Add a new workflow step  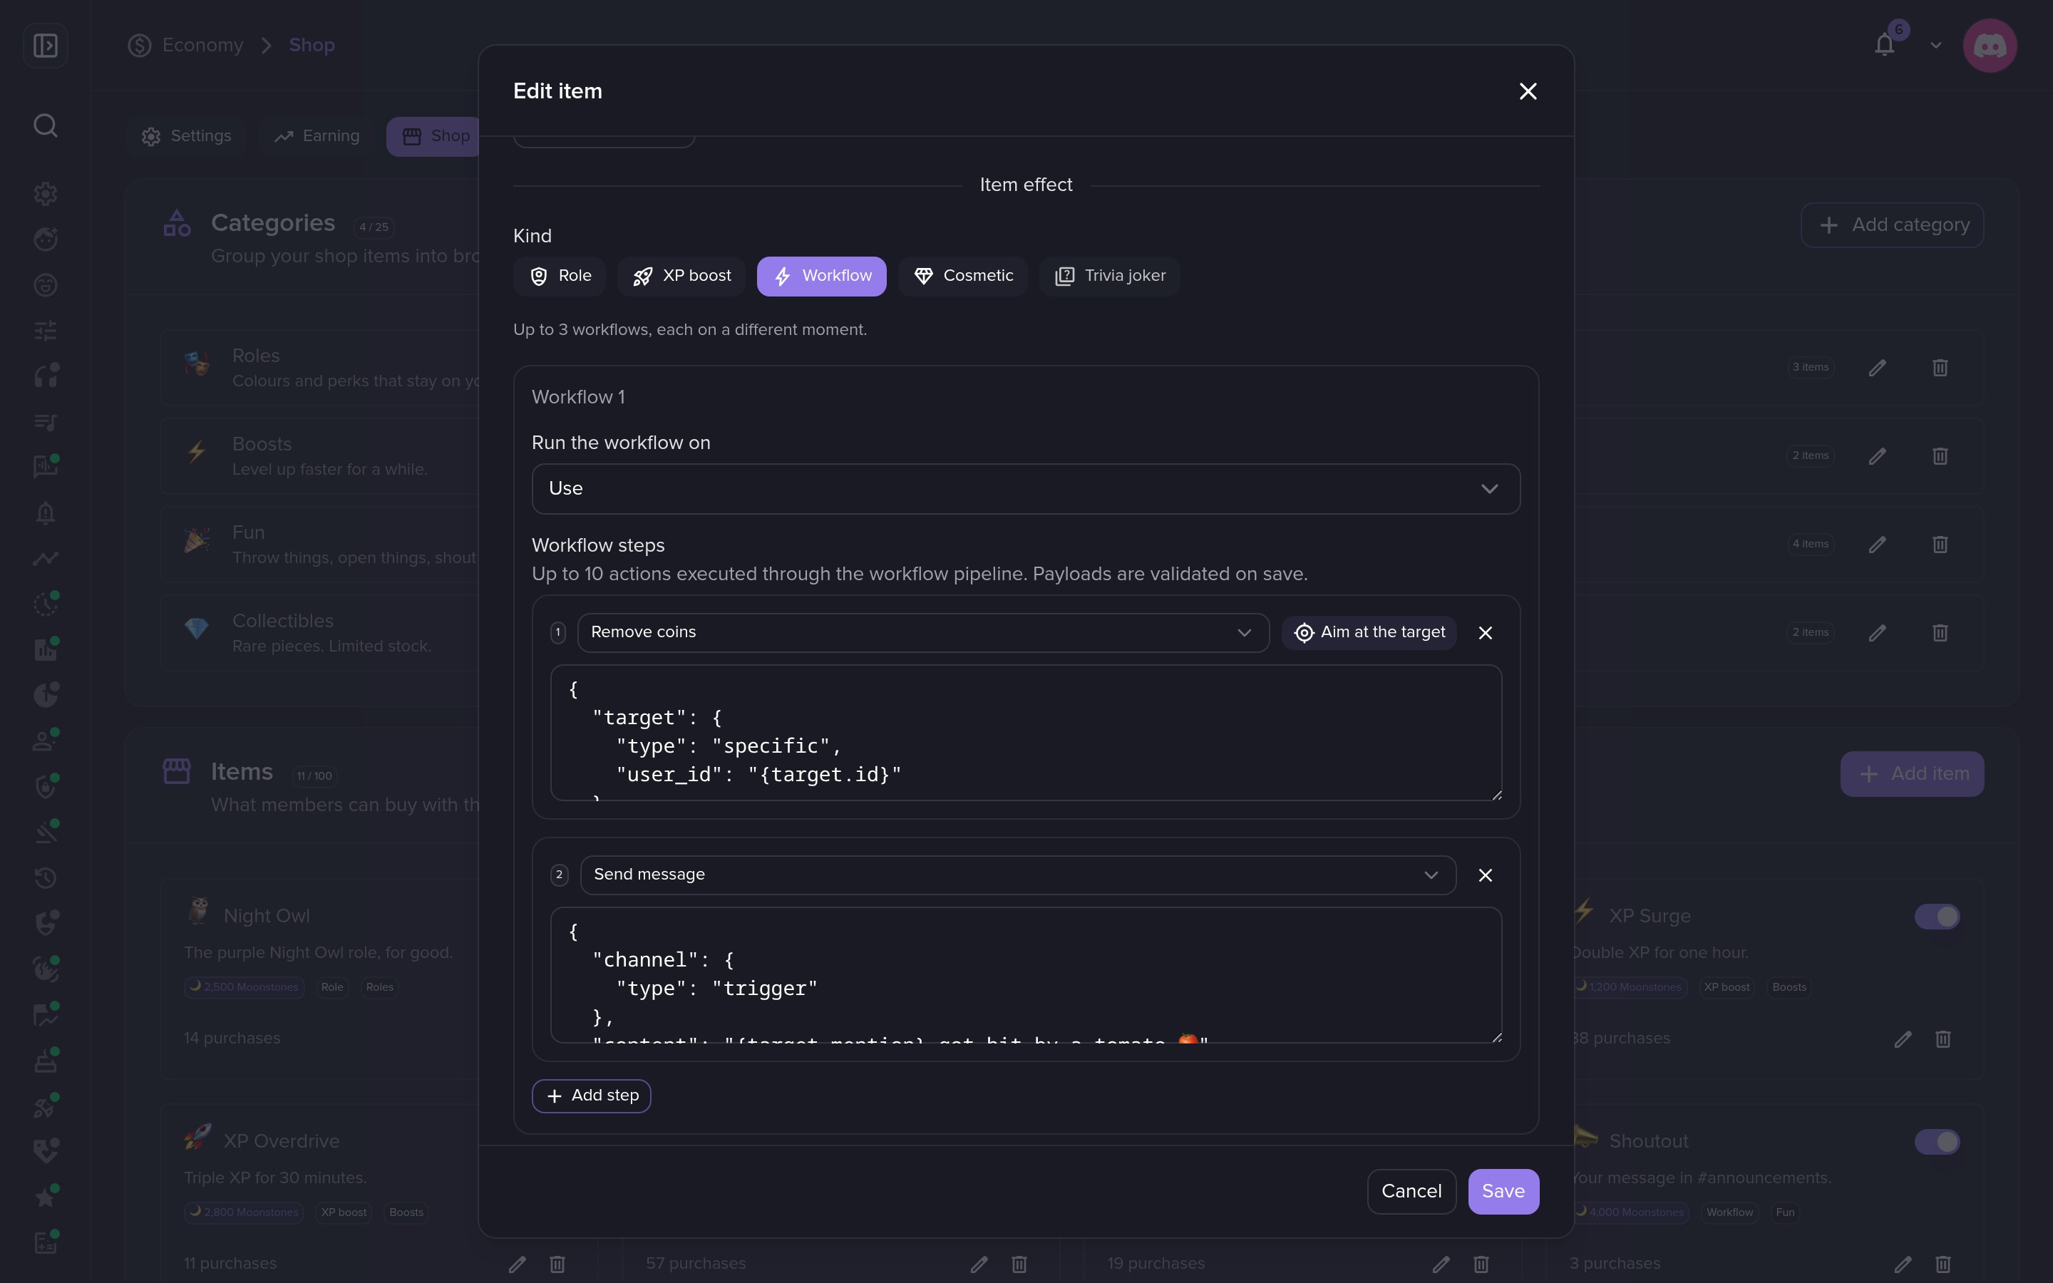[x=591, y=1096]
